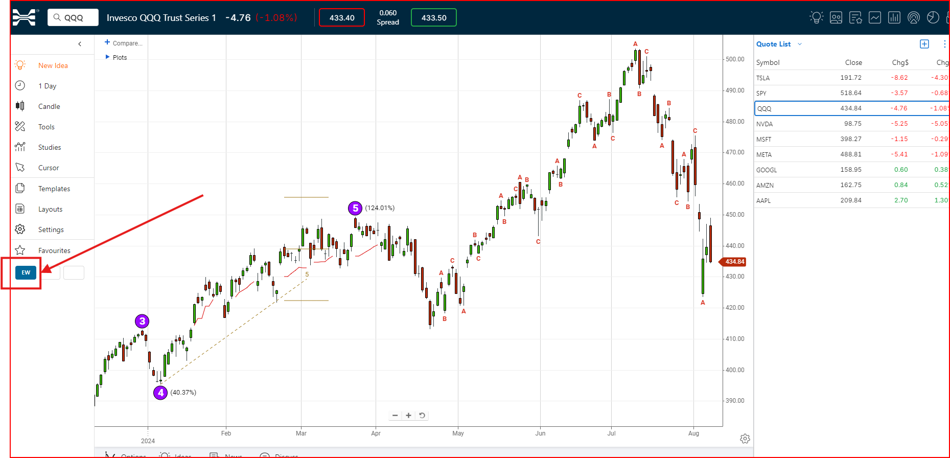Open the Quote List dropdown chevron
The image size is (950, 458).
click(x=800, y=44)
